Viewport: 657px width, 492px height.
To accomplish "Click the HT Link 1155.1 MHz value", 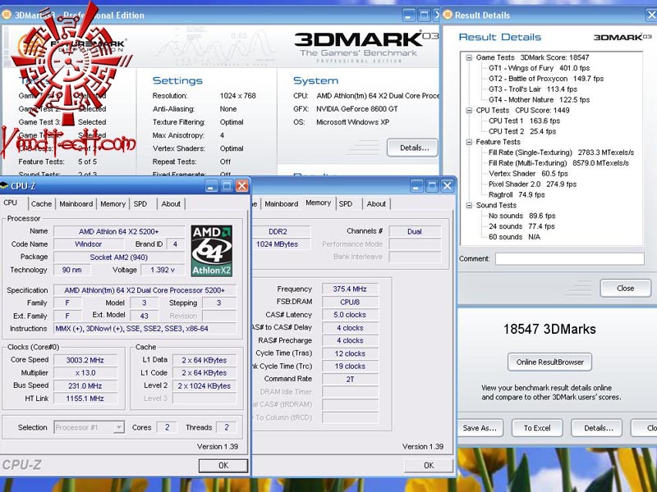I will (x=85, y=399).
